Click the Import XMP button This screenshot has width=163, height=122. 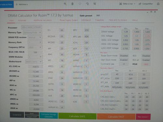(x=32, y=117)
